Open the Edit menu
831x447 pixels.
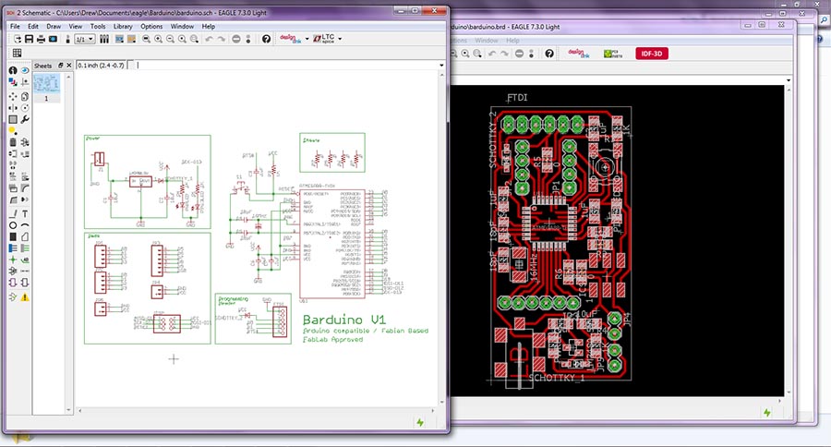pyautogui.click(x=33, y=26)
